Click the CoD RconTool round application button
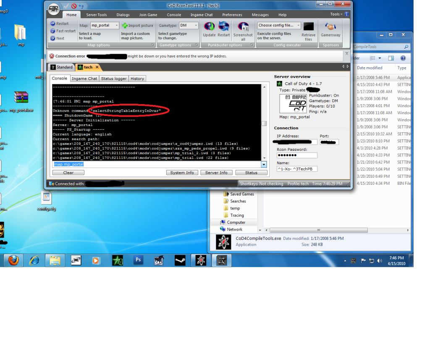Image resolution: width=430 pixels, height=344 pixels. 53,9
